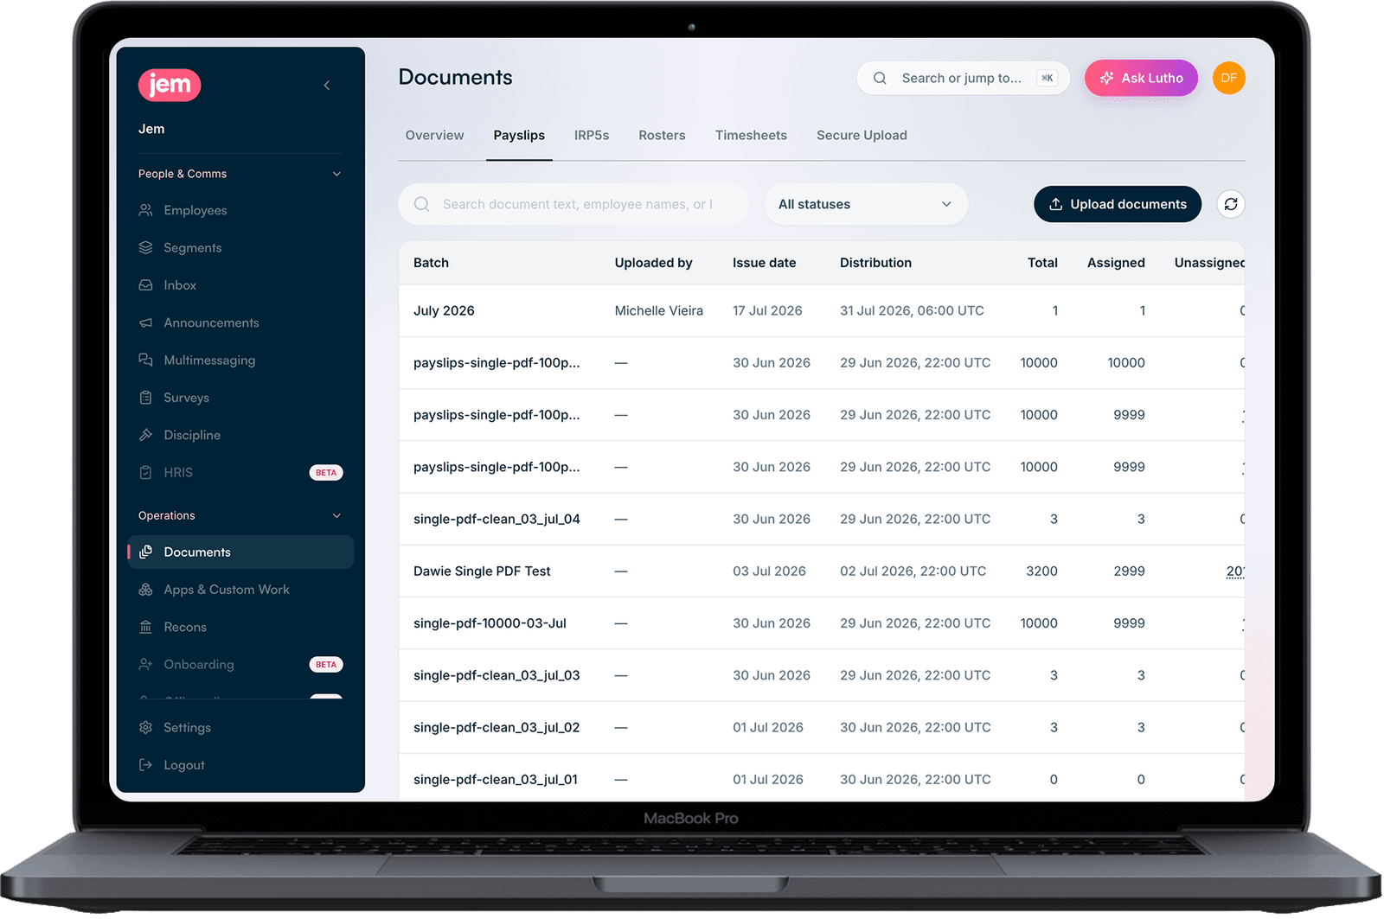
Task: Click the Assigned column header
Action: [1116, 263]
